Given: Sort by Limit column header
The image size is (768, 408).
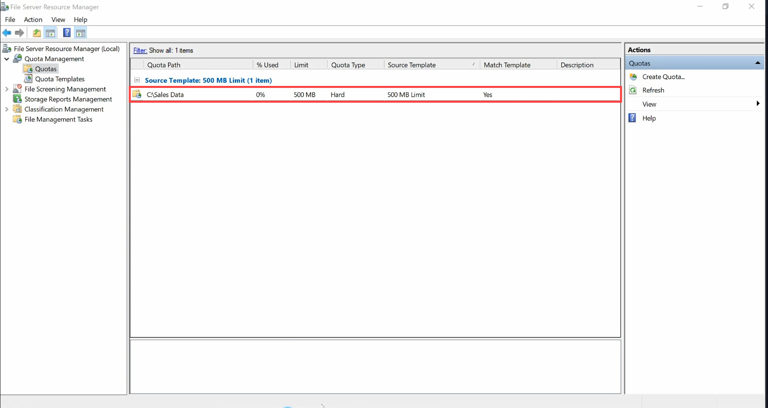Looking at the screenshot, I should coord(309,65).
